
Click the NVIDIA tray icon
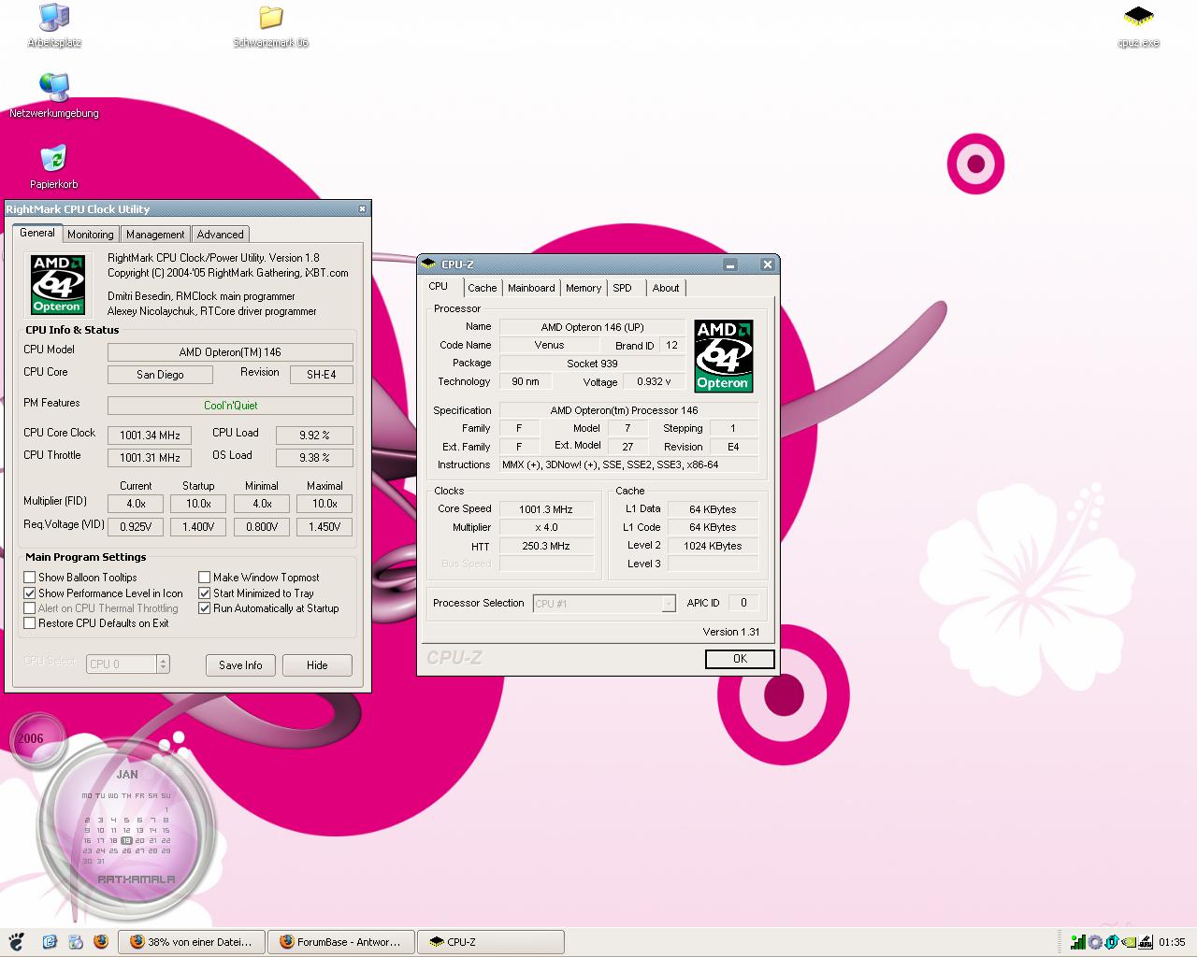(x=1129, y=942)
